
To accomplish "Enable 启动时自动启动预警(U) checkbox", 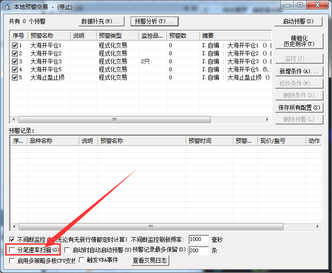I will point(67,250).
